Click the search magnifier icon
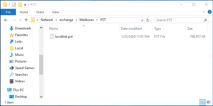The image size is (213, 106). (205, 20)
